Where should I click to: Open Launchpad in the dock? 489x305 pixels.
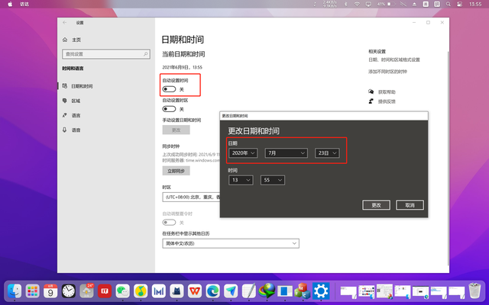[x=32, y=291]
